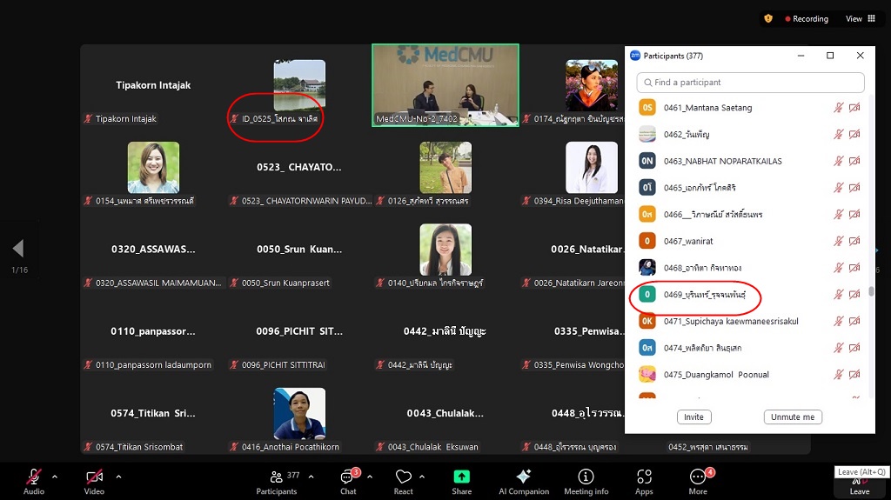Click the Recording indicator
The width and height of the screenshot is (891, 500).
807,19
